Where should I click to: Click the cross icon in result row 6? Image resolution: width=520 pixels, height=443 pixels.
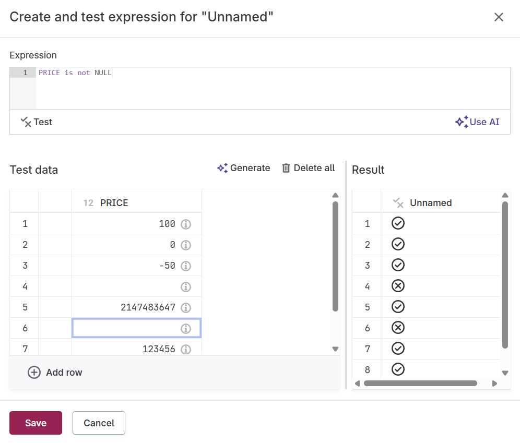pyautogui.click(x=397, y=328)
